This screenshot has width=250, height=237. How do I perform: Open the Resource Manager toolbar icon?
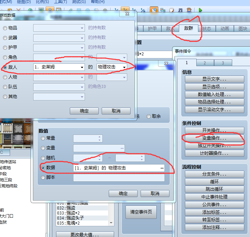click(x=163, y=10)
